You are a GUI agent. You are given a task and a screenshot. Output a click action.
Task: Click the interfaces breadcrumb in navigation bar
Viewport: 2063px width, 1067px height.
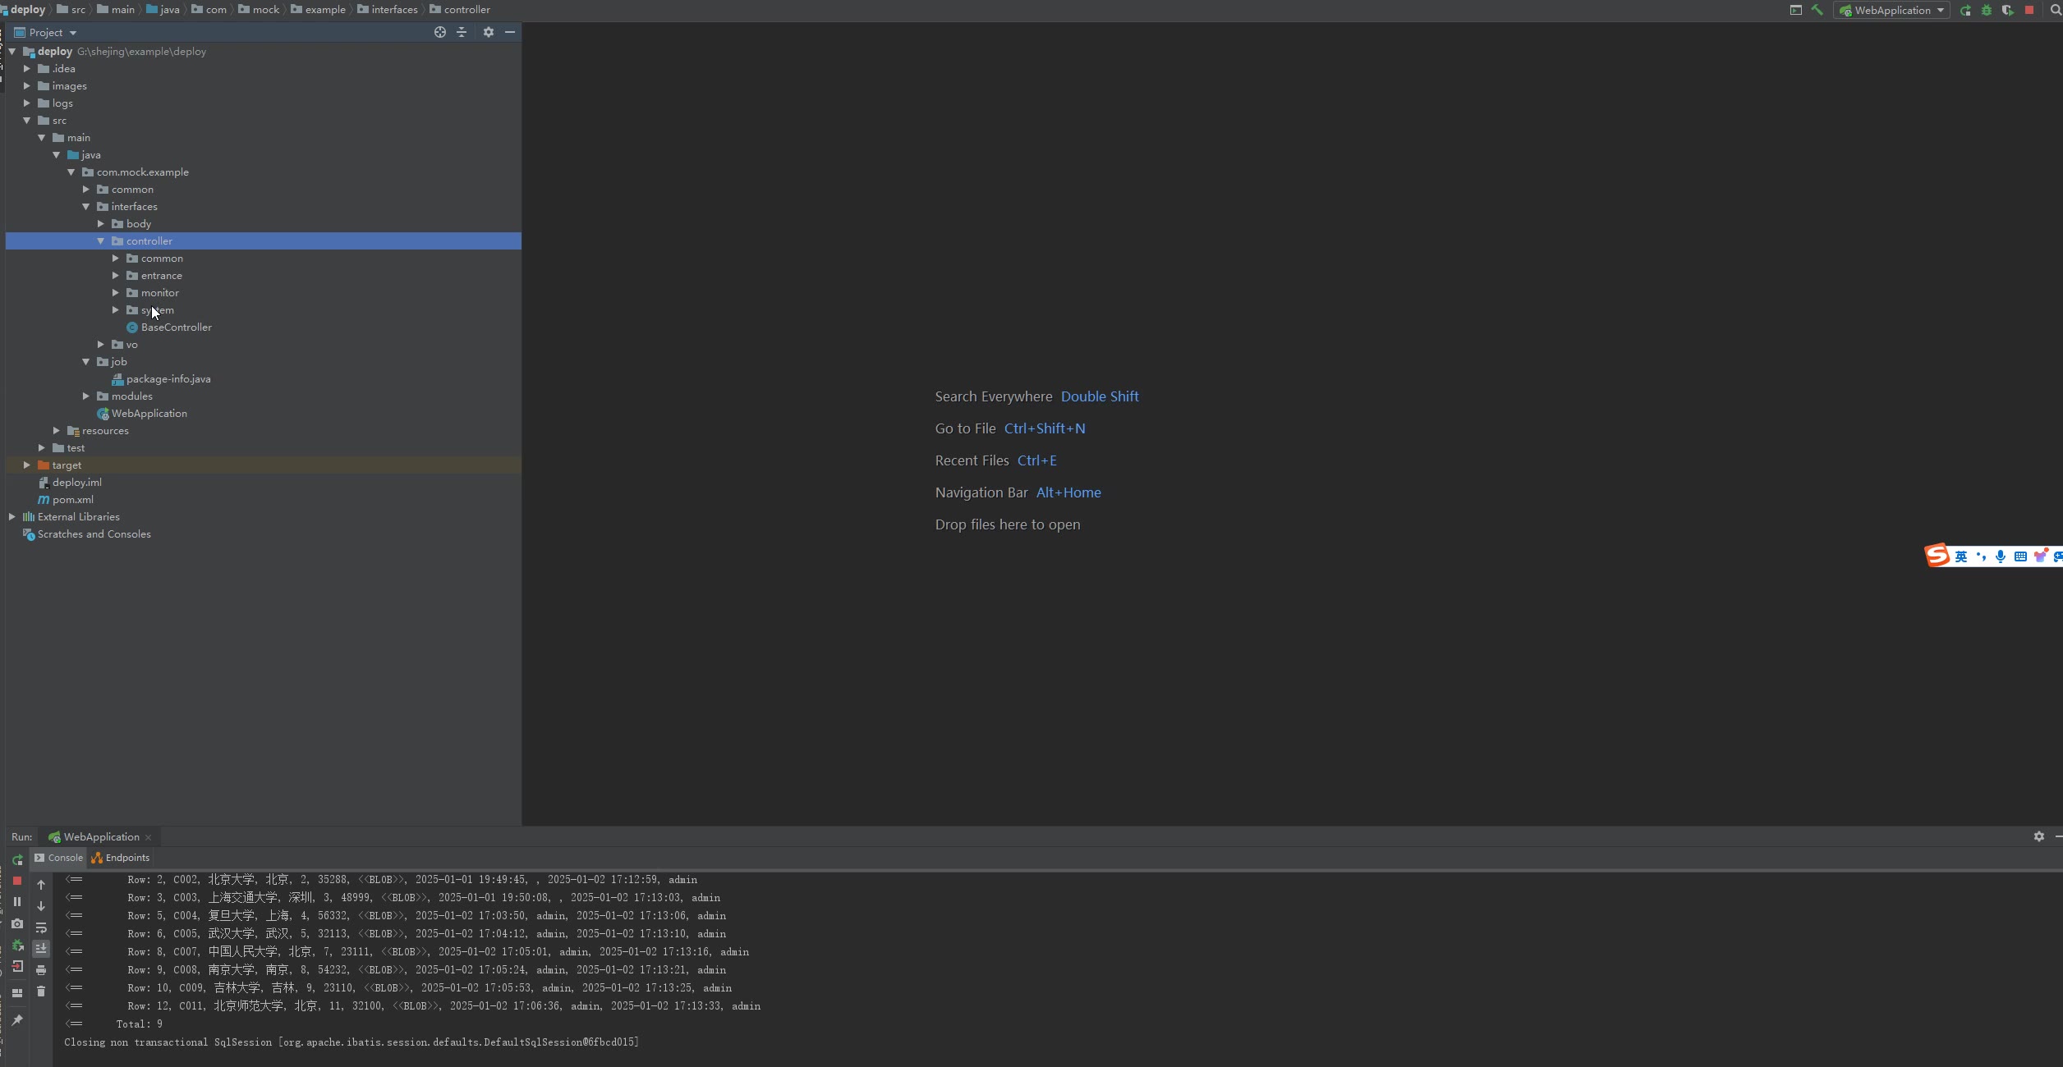394,10
